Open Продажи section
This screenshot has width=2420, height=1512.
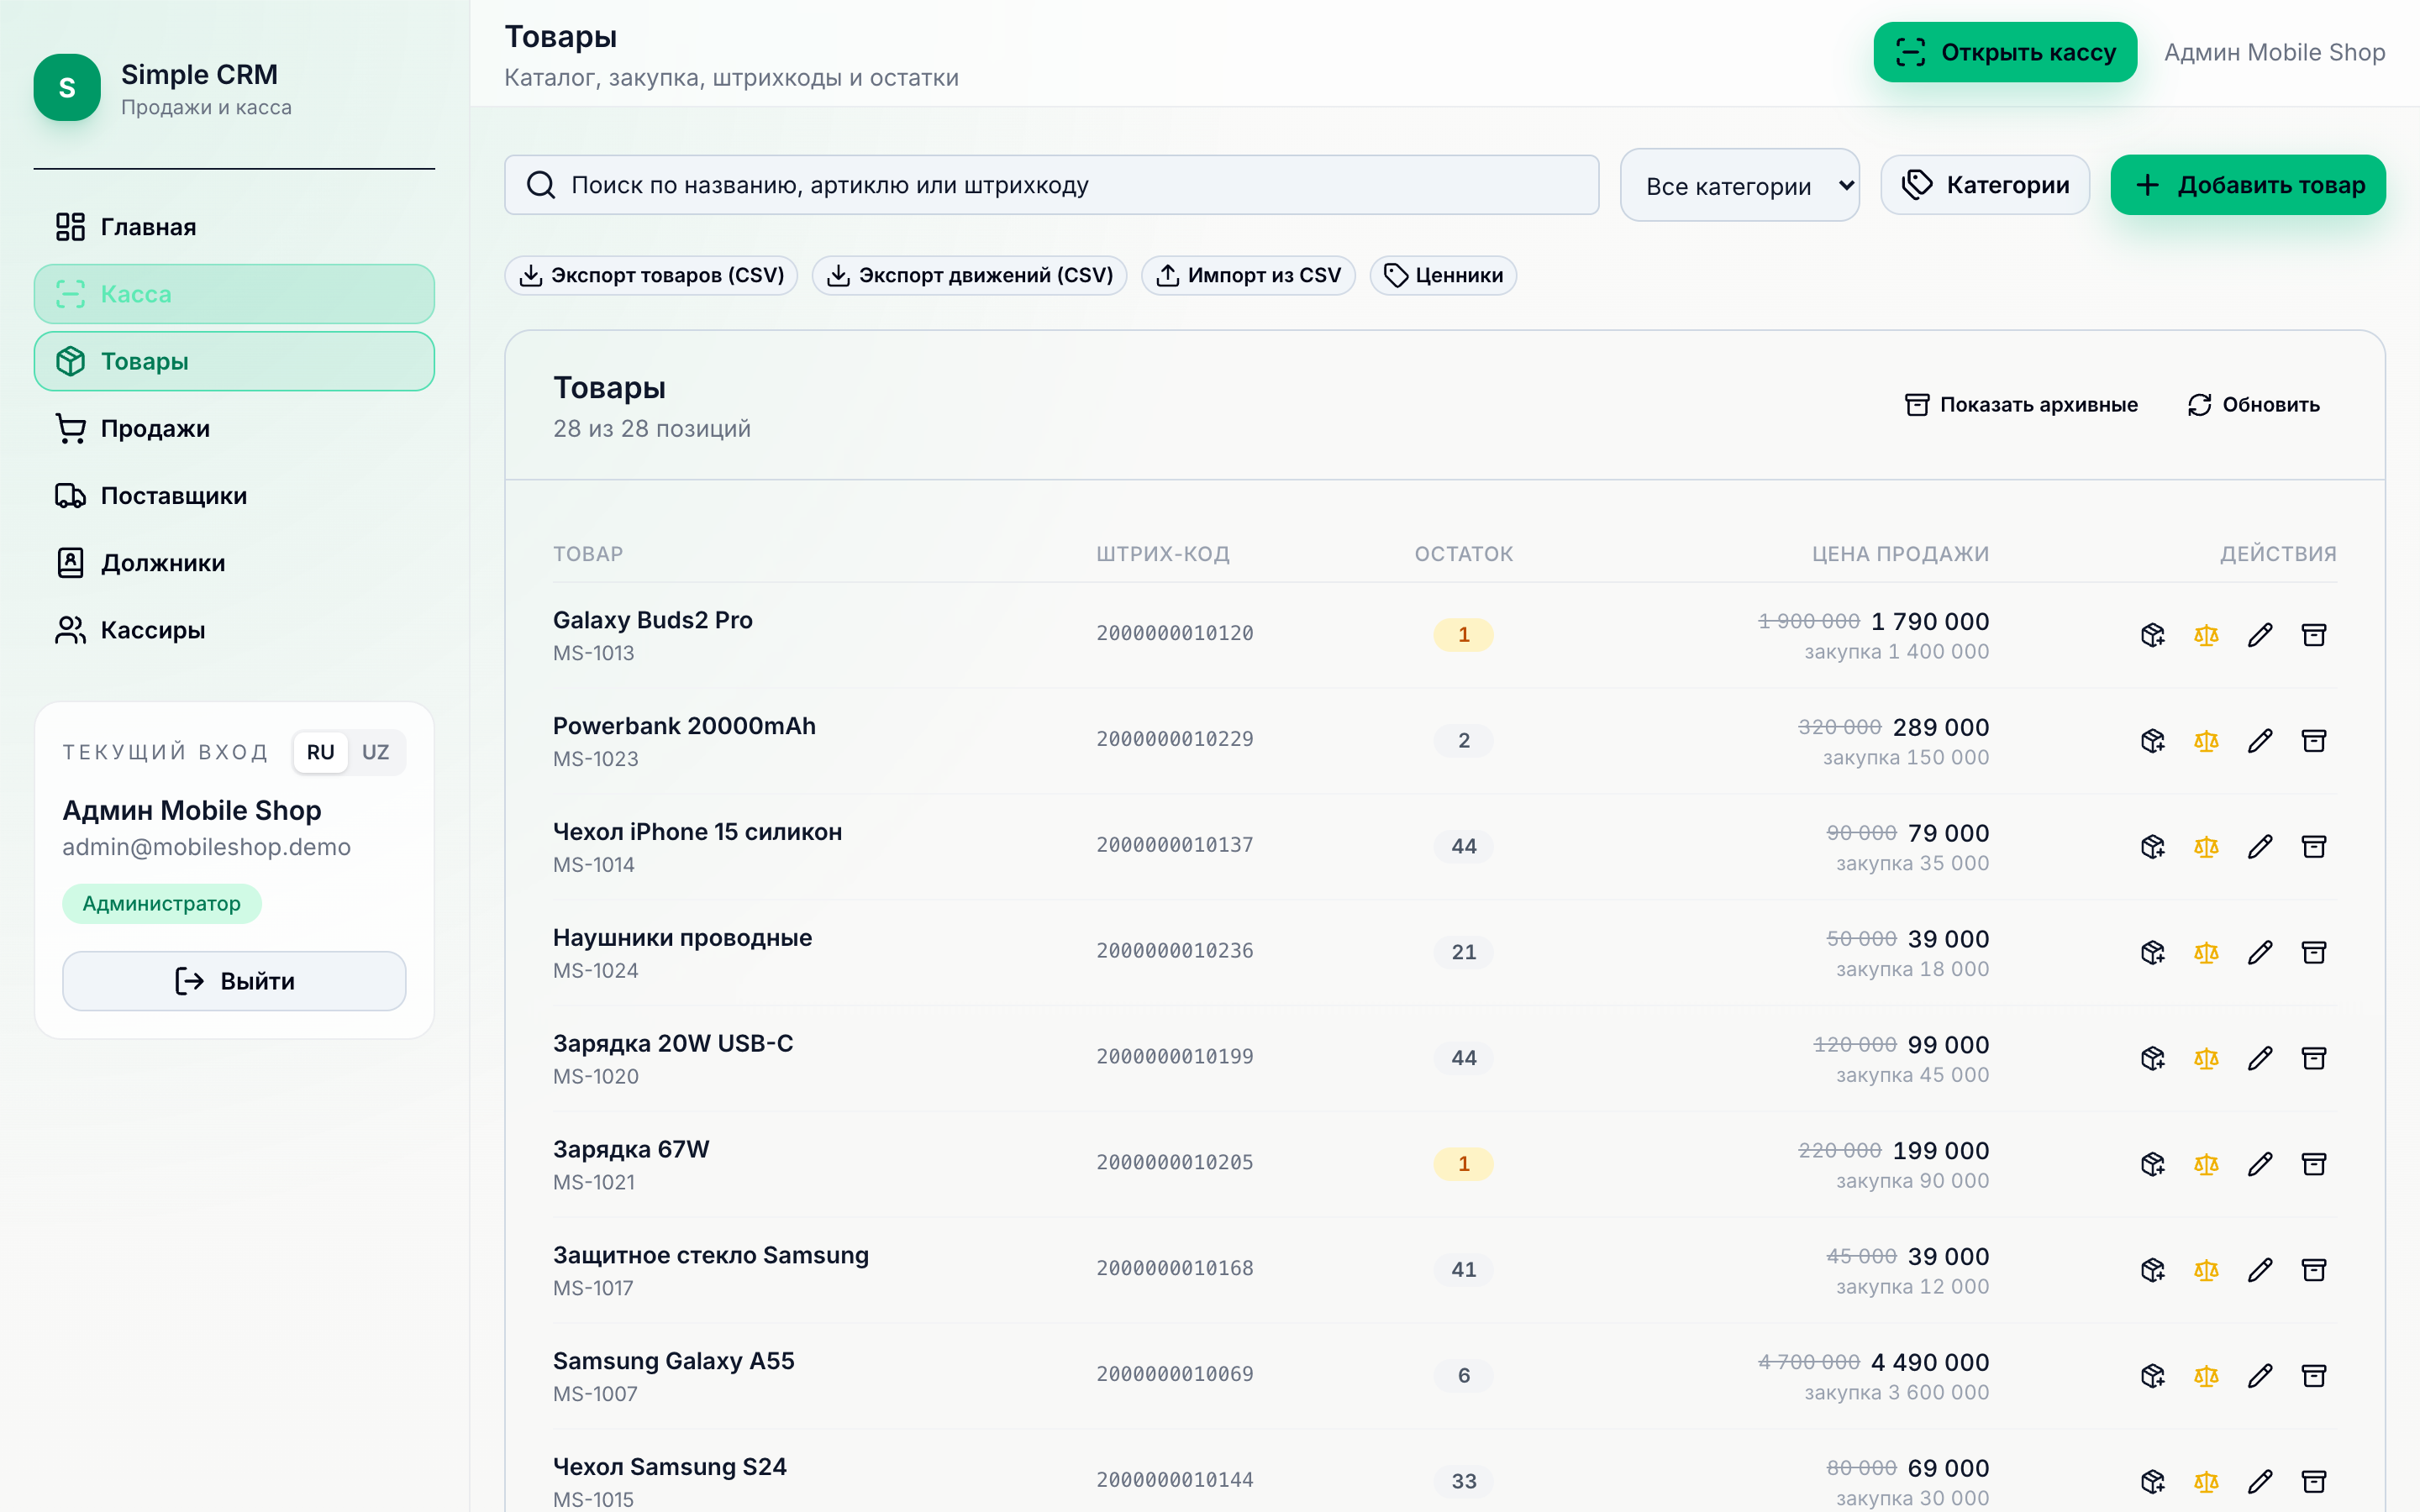[x=234, y=428]
